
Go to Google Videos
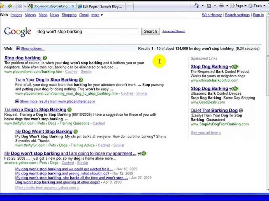coord(30,15)
